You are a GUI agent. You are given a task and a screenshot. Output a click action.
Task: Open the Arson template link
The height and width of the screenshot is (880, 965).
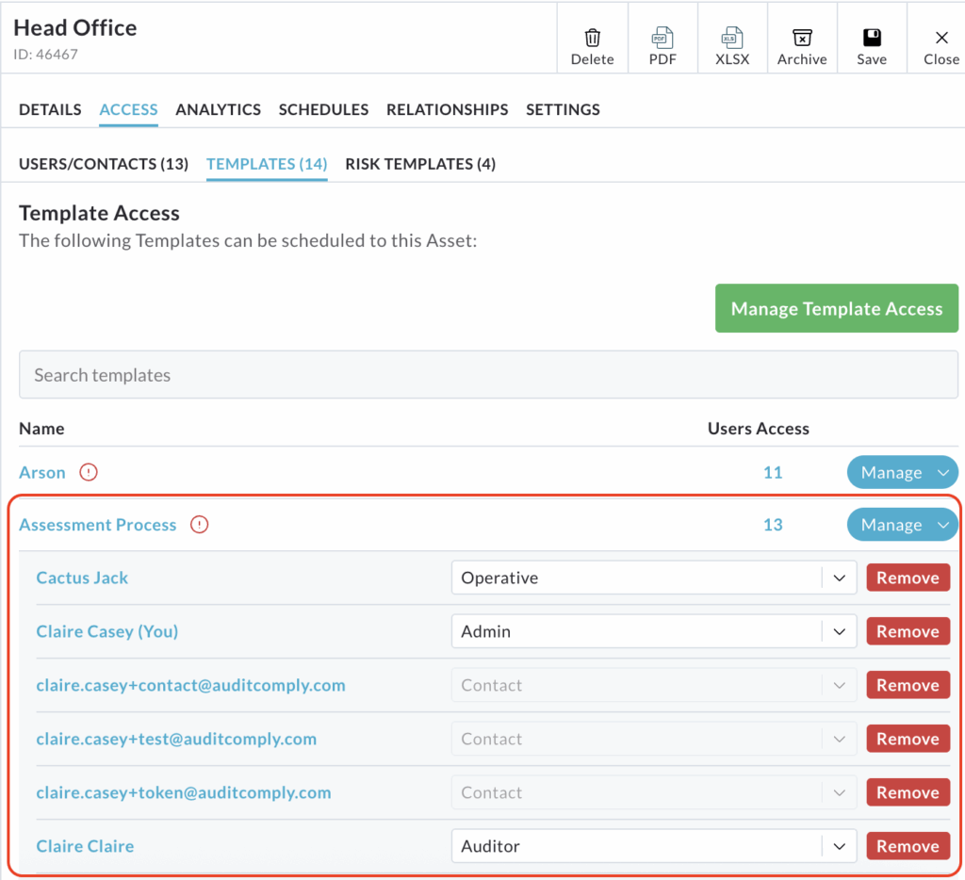[x=42, y=473]
